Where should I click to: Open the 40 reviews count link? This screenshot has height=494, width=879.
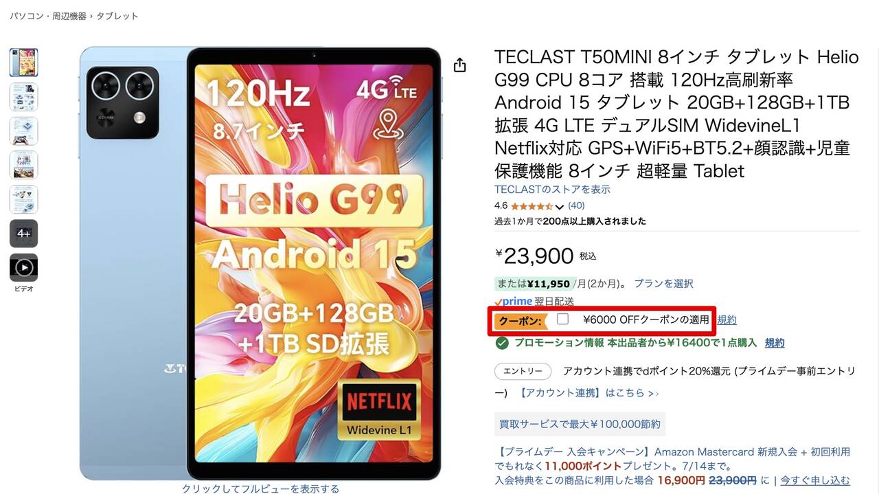[x=576, y=205]
